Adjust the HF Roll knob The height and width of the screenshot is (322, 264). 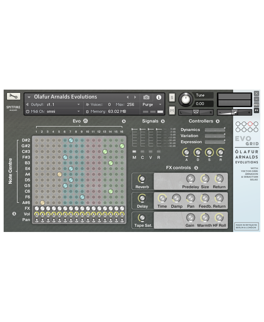click(219, 217)
